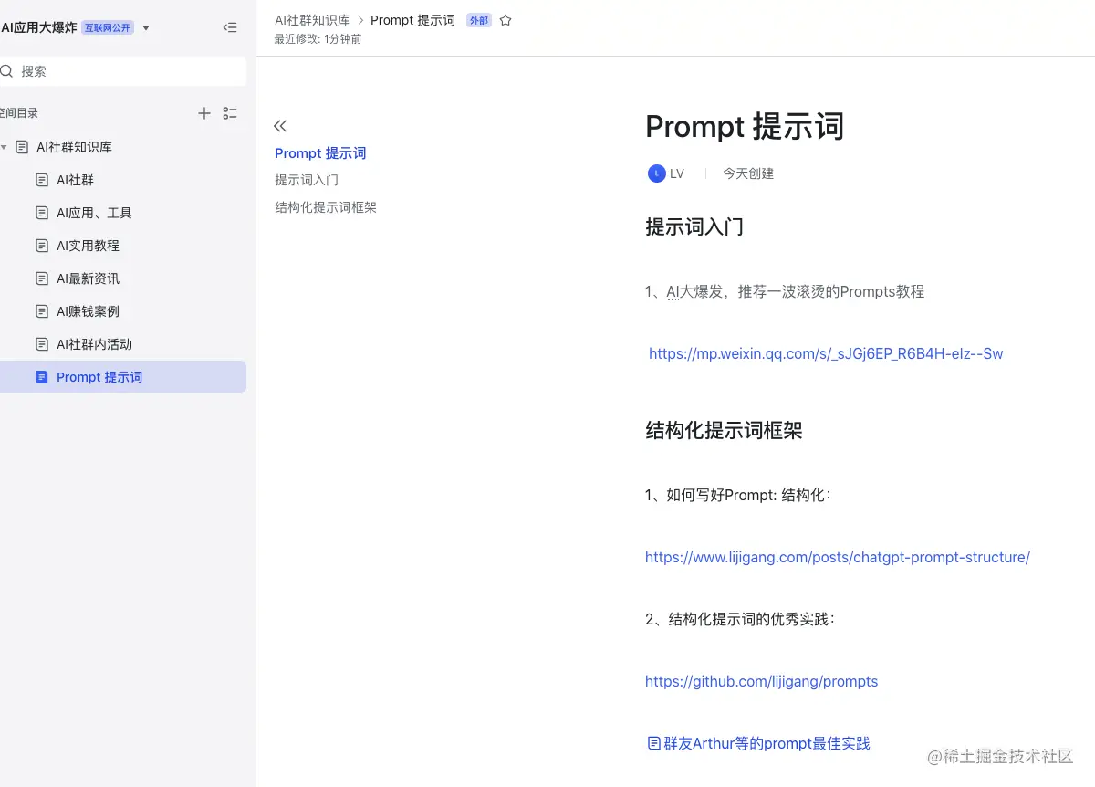Click the document icon beside AI最新资讯

(x=43, y=278)
